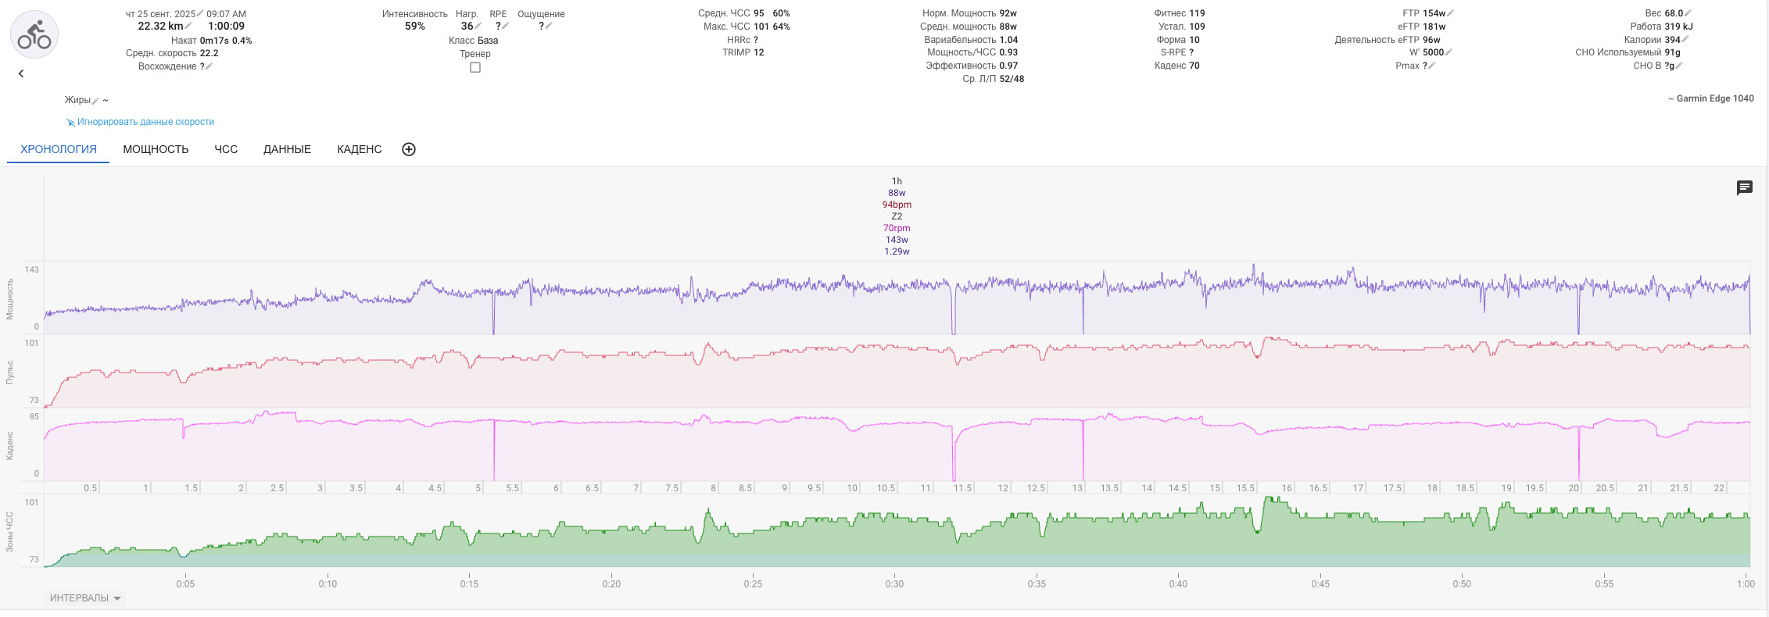This screenshot has width=1769, height=617.
Task: Click the 0:30 mark on time axis
Action: point(894,583)
